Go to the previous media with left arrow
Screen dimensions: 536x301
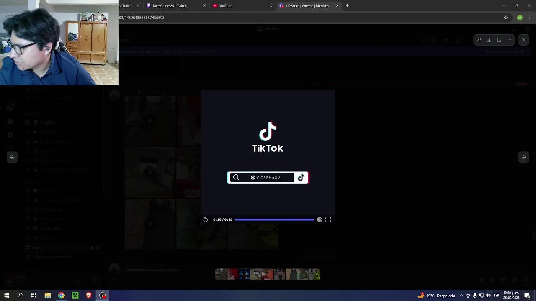click(12, 157)
